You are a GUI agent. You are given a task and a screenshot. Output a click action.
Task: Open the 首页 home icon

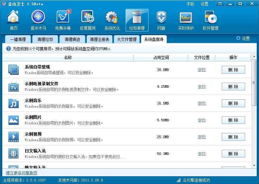click(13, 20)
